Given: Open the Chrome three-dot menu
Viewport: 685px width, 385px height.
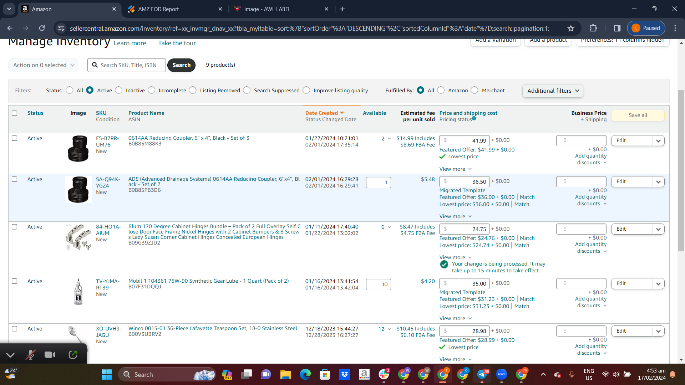Looking at the screenshot, I should pos(675,28).
